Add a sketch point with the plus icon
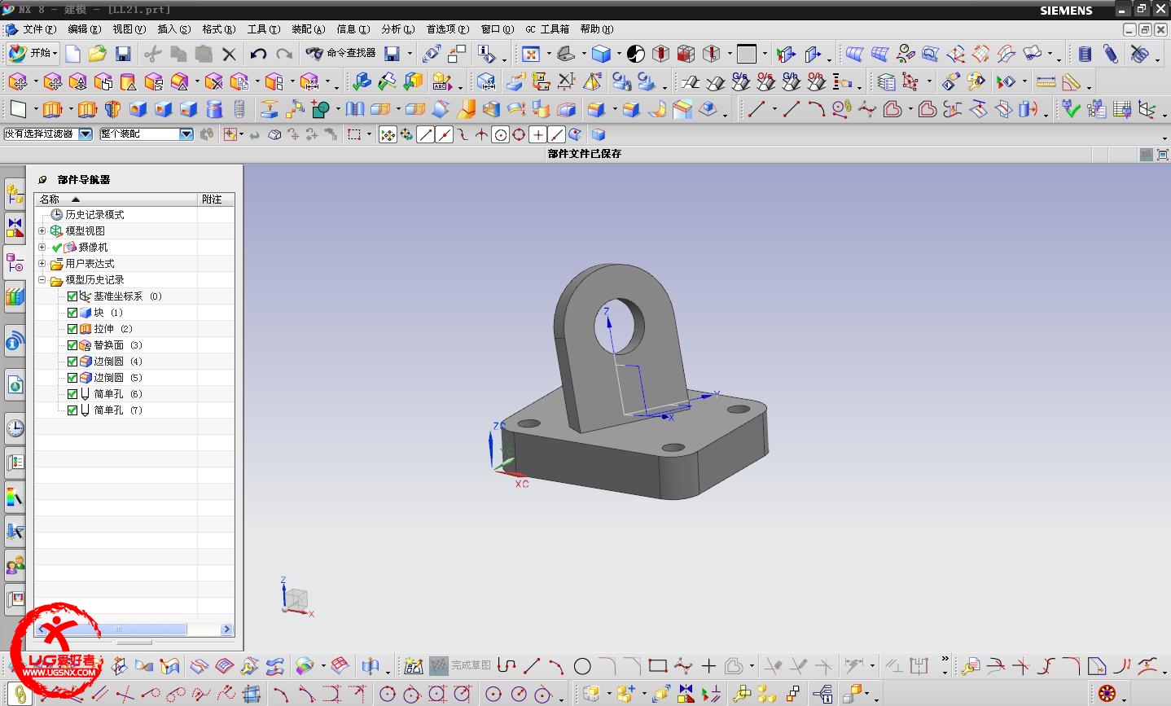This screenshot has height=706, width=1171. 708,666
